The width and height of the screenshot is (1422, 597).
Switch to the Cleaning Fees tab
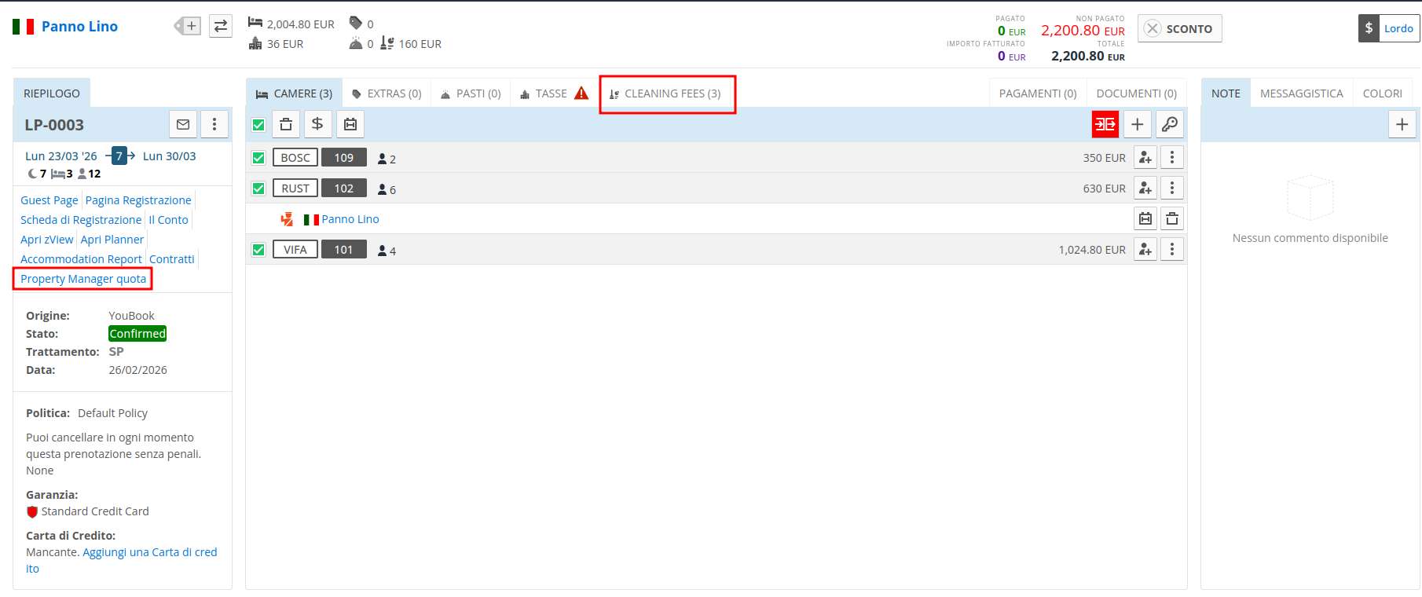tap(666, 93)
